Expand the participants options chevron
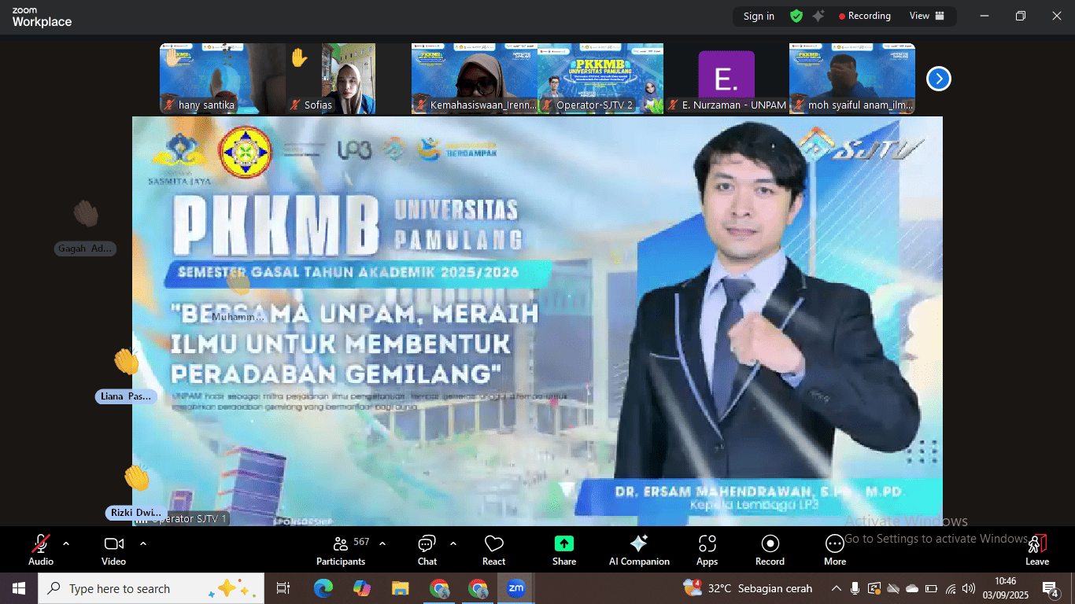 tap(382, 543)
